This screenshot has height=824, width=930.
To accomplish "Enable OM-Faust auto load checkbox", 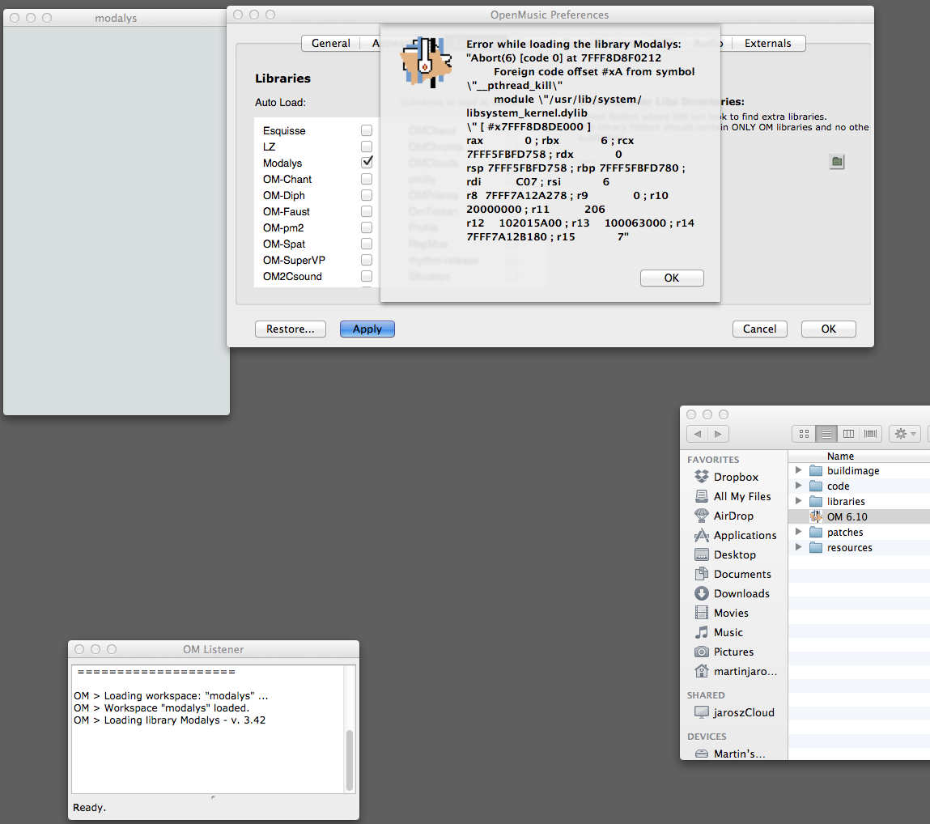I will (367, 211).
